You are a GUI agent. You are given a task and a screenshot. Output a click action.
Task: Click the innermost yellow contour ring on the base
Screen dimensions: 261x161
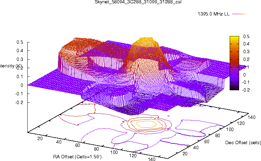click(x=146, y=124)
